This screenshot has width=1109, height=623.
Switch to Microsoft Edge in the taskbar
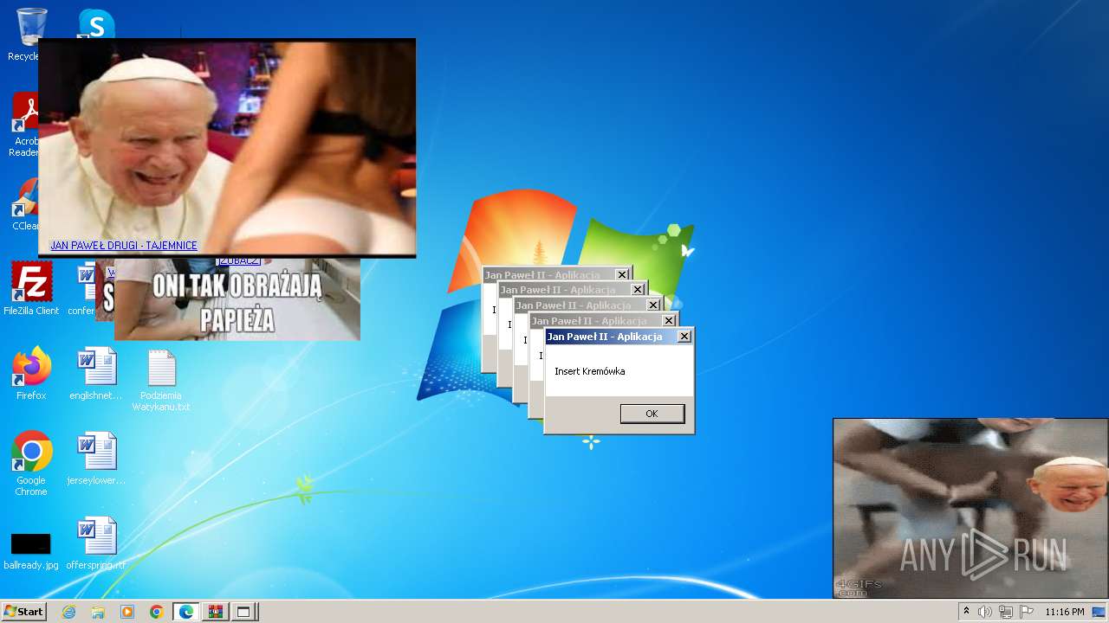click(x=186, y=612)
